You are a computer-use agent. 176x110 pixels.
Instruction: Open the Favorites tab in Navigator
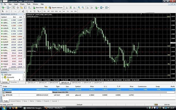coord(14,82)
